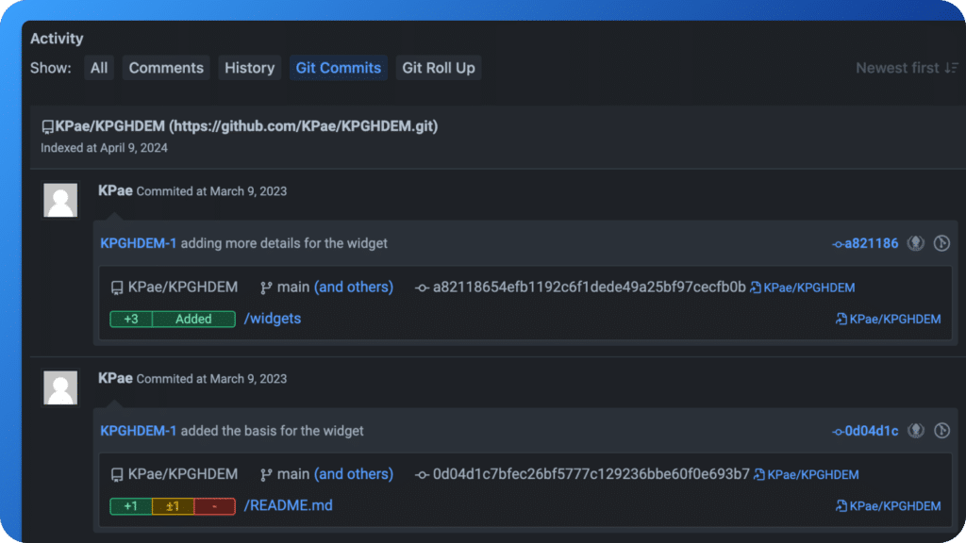Show All activity tab

(98, 68)
